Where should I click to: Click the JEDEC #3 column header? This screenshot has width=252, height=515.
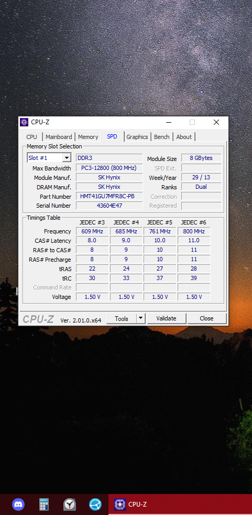92,222
